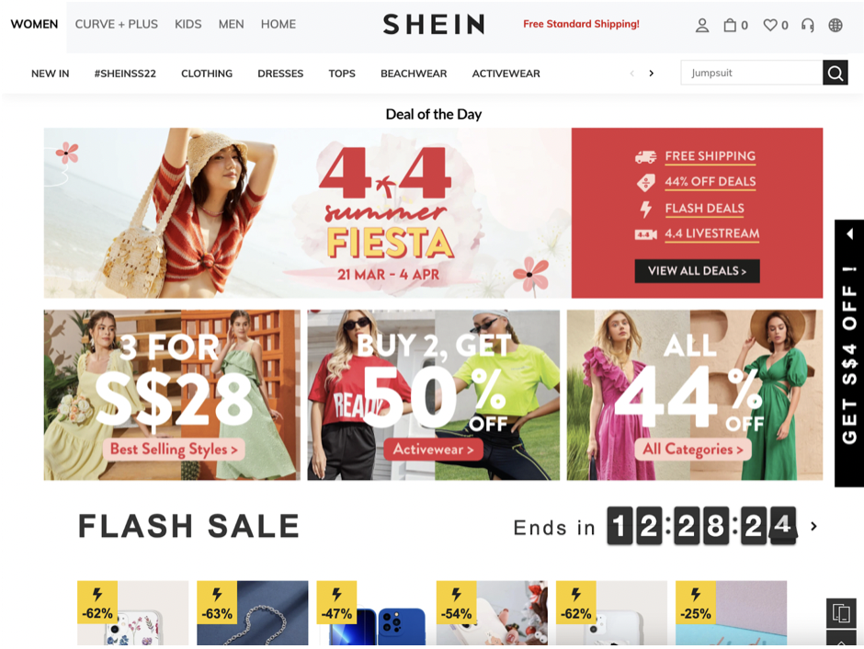This screenshot has height=649, width=864.
Task: Click the truck icon beside Free Shipping
Action: [645, 157]
